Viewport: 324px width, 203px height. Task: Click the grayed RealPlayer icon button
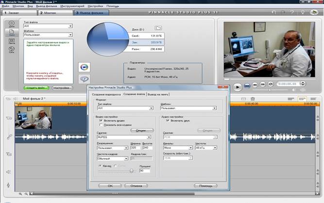pos(85,79)
